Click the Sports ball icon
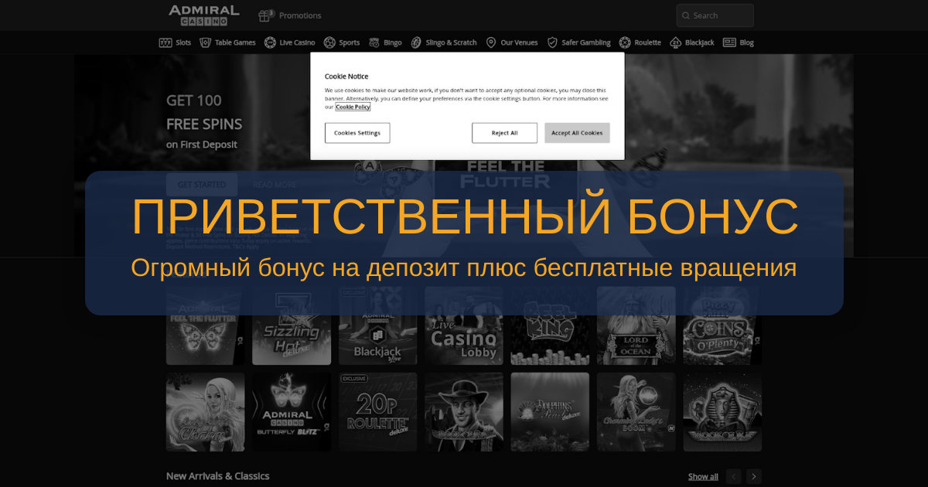928x487 pixels. coord(329,43)
